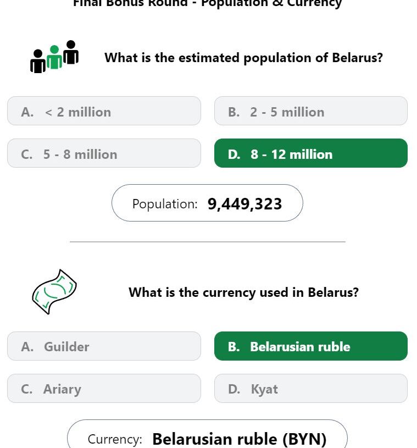Click the green person figure in population icon
The image size is (417, 448).
[x=54, y=57]
